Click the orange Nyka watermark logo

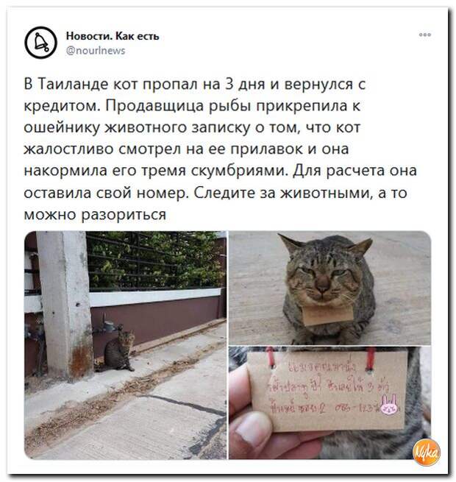coord(427,452)
